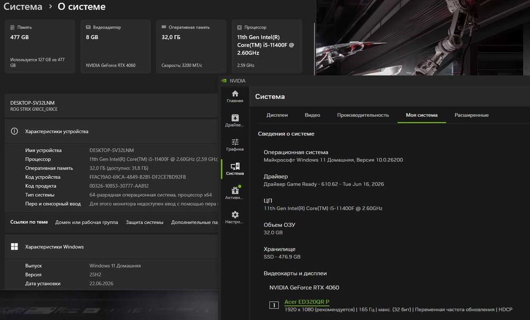Select the Используется 127 GB из 477 GB text

point(37,62)
